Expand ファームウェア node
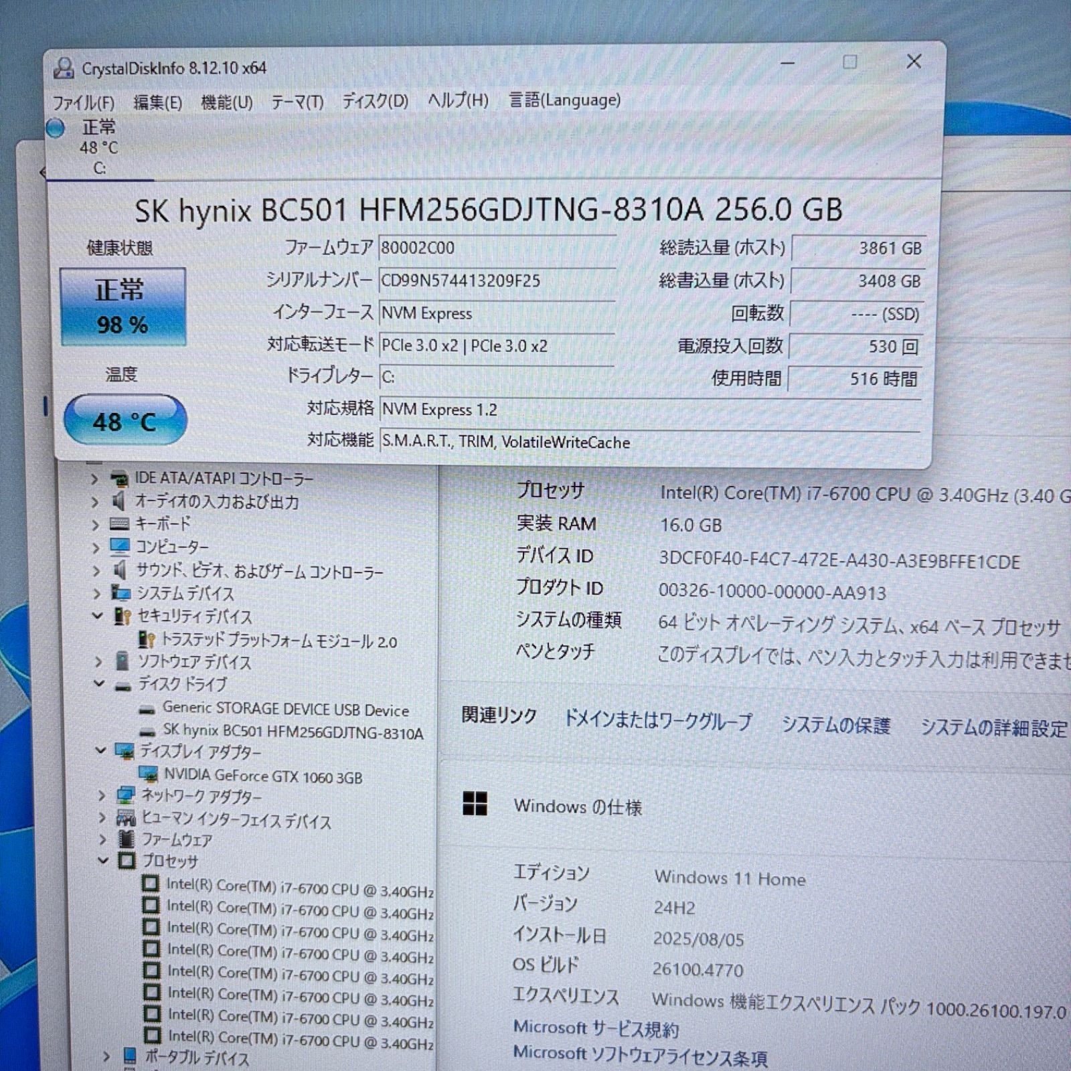This screenshot has width=1071, height=1071. point(103,839)
